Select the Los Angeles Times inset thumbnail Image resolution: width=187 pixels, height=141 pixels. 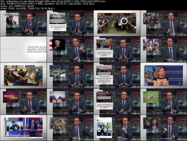[70, 23]
